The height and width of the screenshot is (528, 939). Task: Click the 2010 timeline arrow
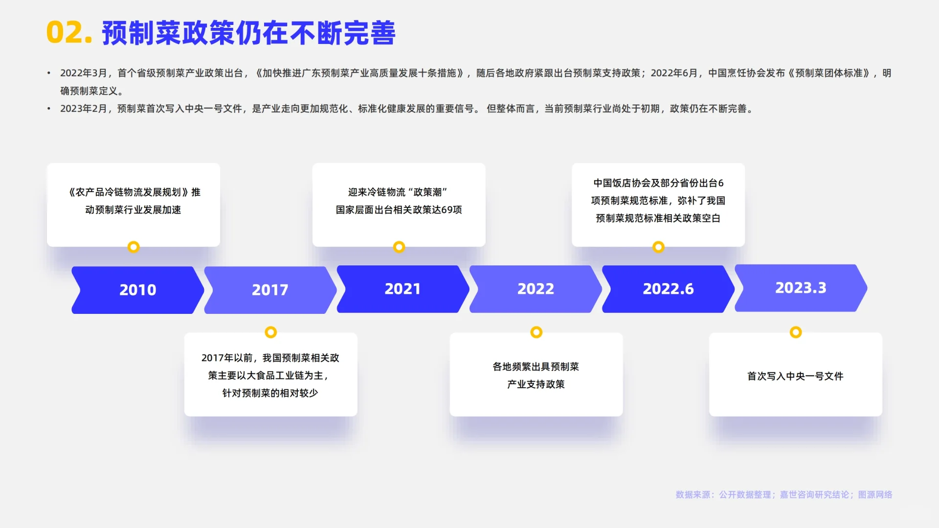137,290
